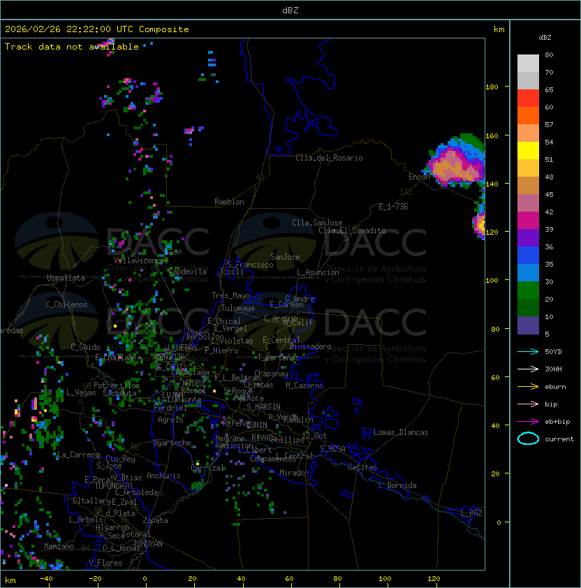Click the 'current' legend label
The height and width of the screenshot is (588, 581).
coord(559,439)
